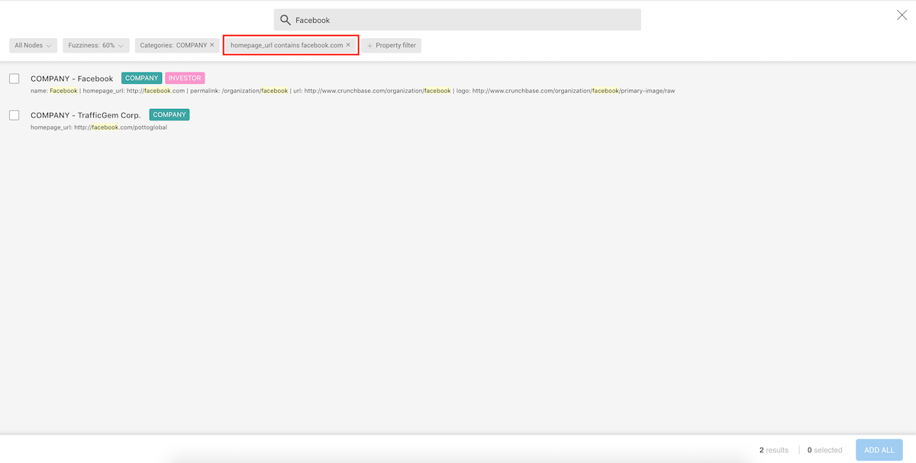Viewport: 916px width, 463px height.
Task: Open the All Nodes dropdown
Action: click(33, 46)
